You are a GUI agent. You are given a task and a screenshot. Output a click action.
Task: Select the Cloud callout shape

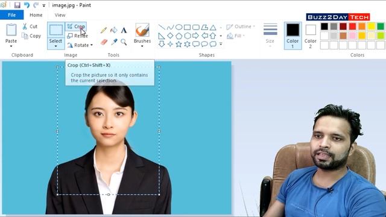(213, 44)
